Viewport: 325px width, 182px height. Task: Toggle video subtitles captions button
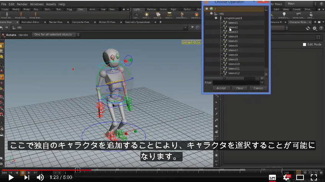pyautogui.click(x=272, y=177)
